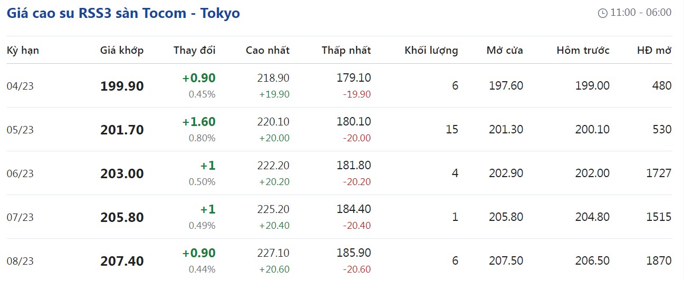The width and height of the screenshot is (684, 281).
Task: Select the 'Mở cửa' column header
Action: point(505,51)
